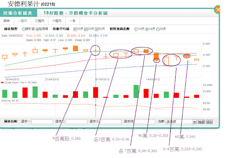Focus the 證券一 input field
This screenshot has width=245, height=158.
[42, 122]
